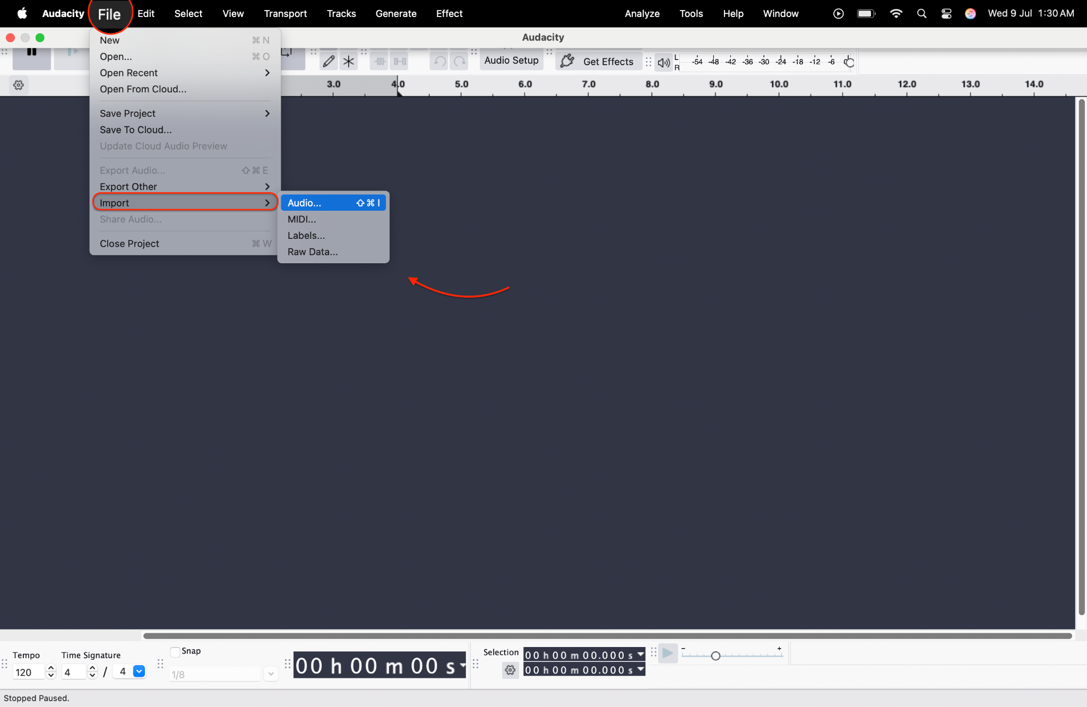Click the Audio Setup button
The height and width of the screenshot is (707, 1087).
(x=511, y=61)
